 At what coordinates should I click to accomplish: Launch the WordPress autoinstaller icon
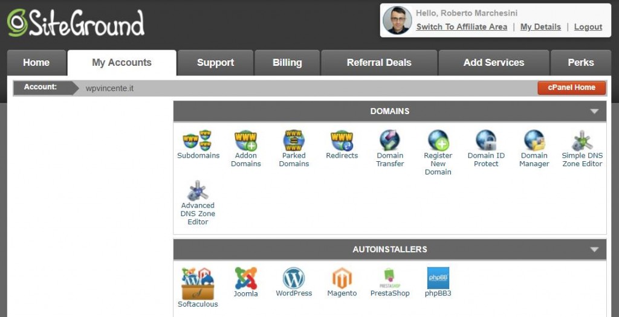294,278
